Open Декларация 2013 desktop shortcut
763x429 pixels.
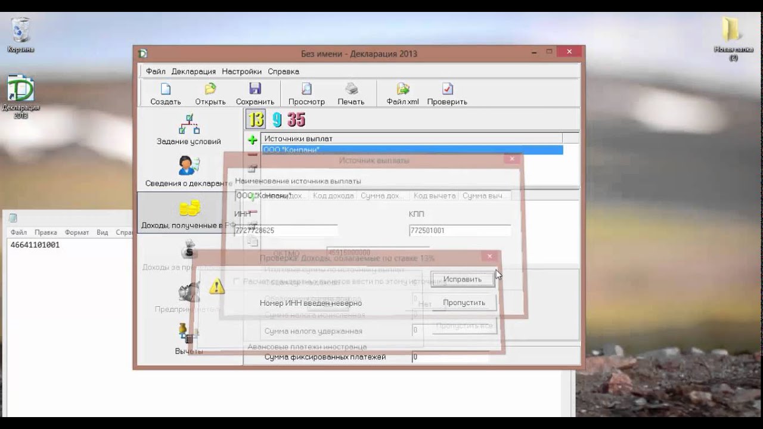pyautogui.click(x=21, y=97)
